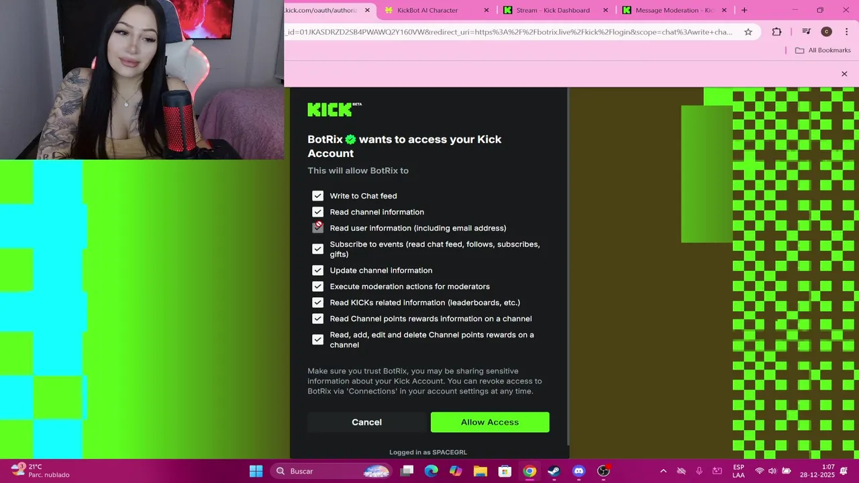Dismiss the pink notification bar with X
Viewport: 859px width, 483px height.
844,74
